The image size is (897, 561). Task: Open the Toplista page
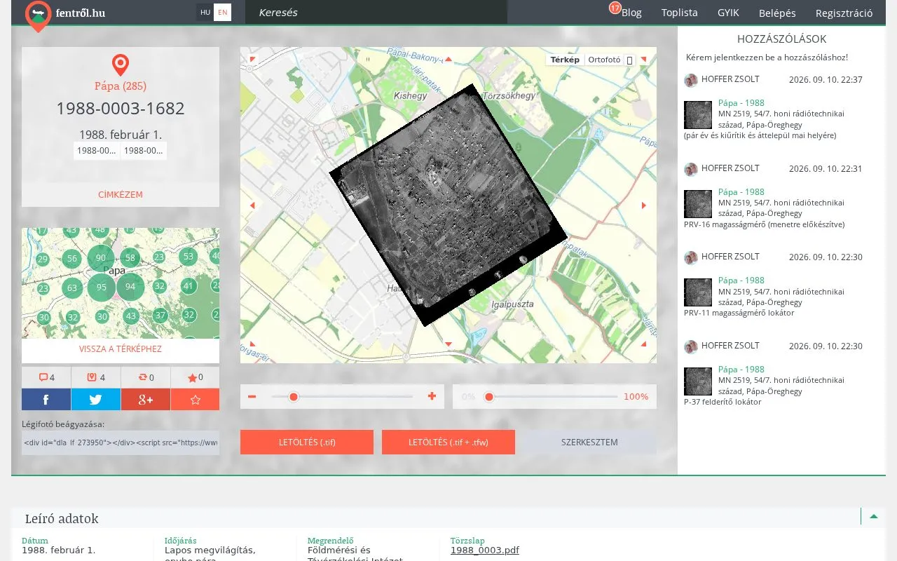click(680, 13)
